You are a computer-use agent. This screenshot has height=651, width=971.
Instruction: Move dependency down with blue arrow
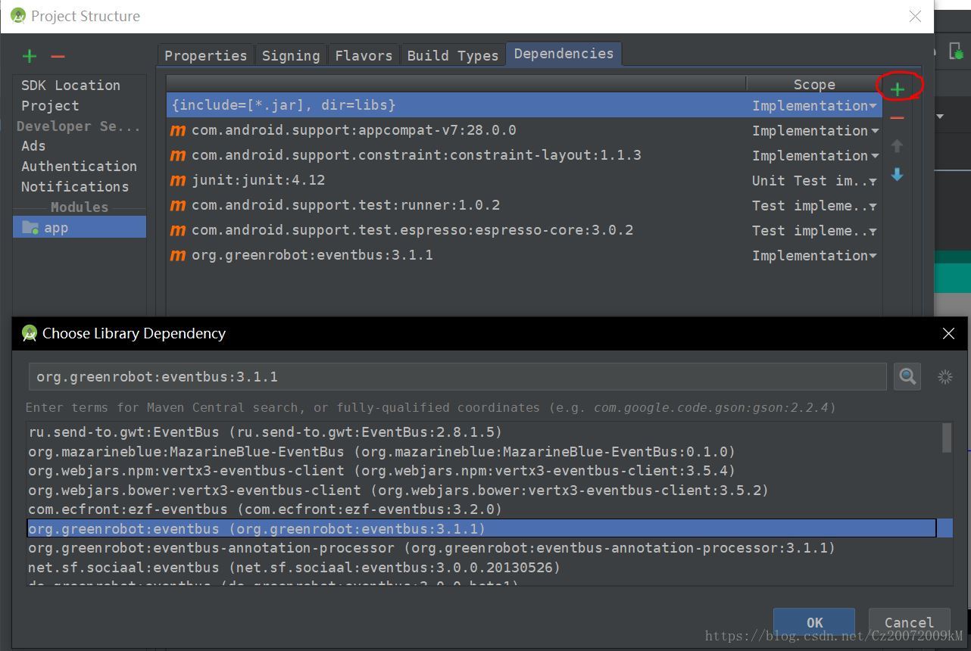[x=898, y=174]
